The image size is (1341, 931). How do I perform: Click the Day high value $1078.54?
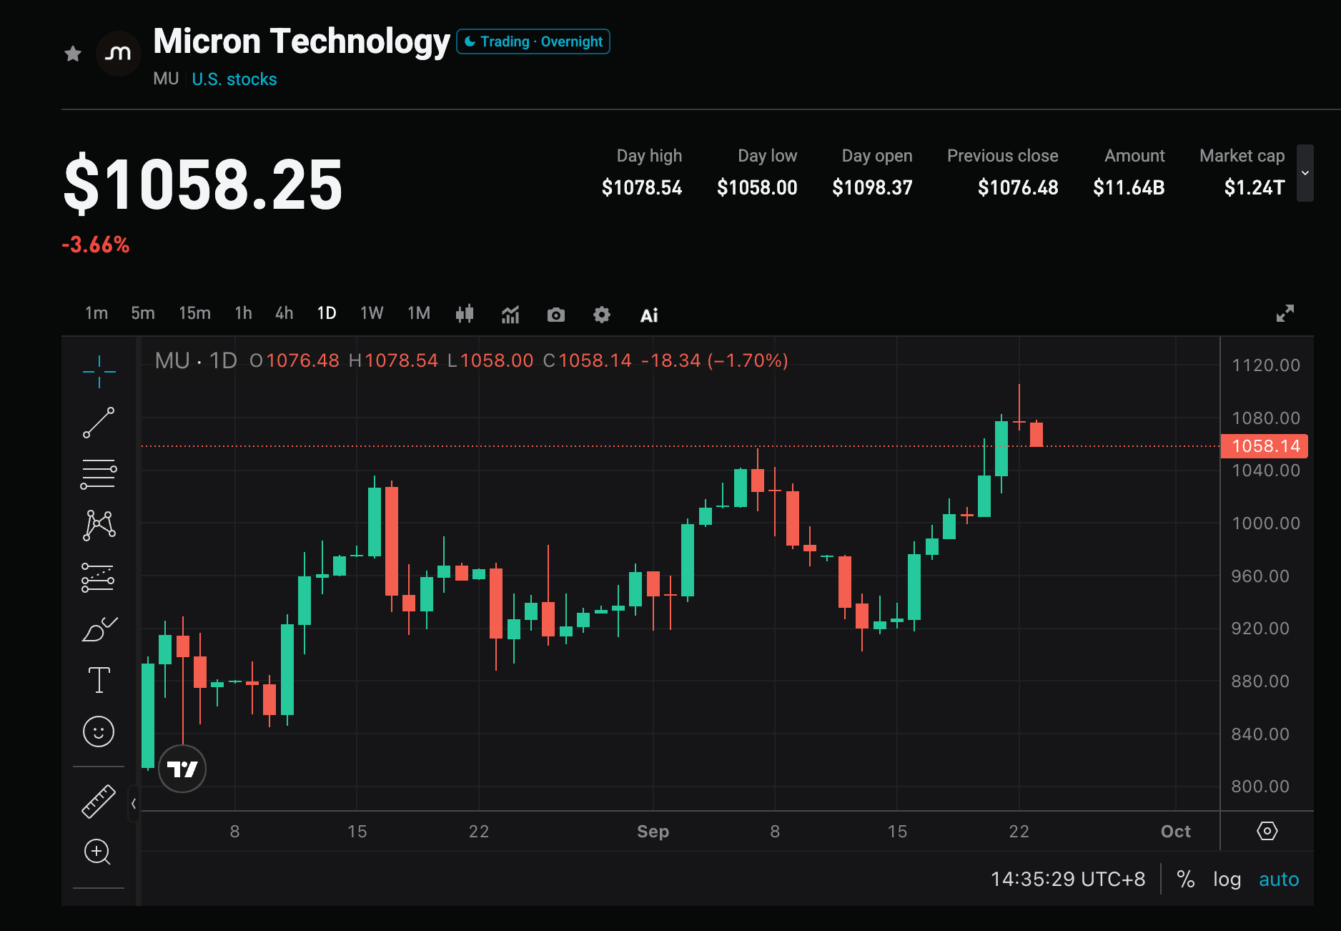[x=642, y=187]
